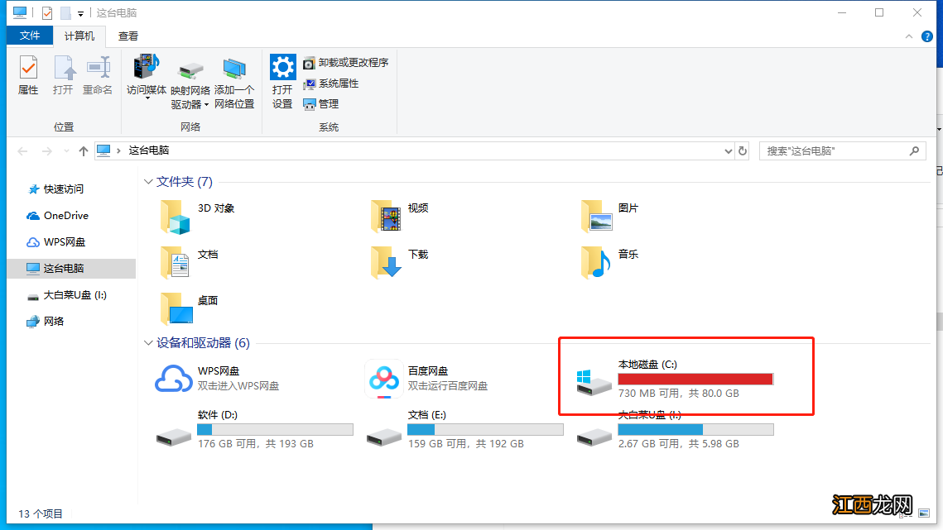Select the 文档 (E:) drive icon
Viewport: 943px width, 530px height.
(383, 437)
